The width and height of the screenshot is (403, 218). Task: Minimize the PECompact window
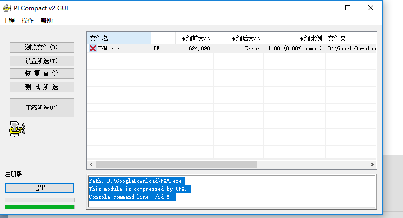325,8
